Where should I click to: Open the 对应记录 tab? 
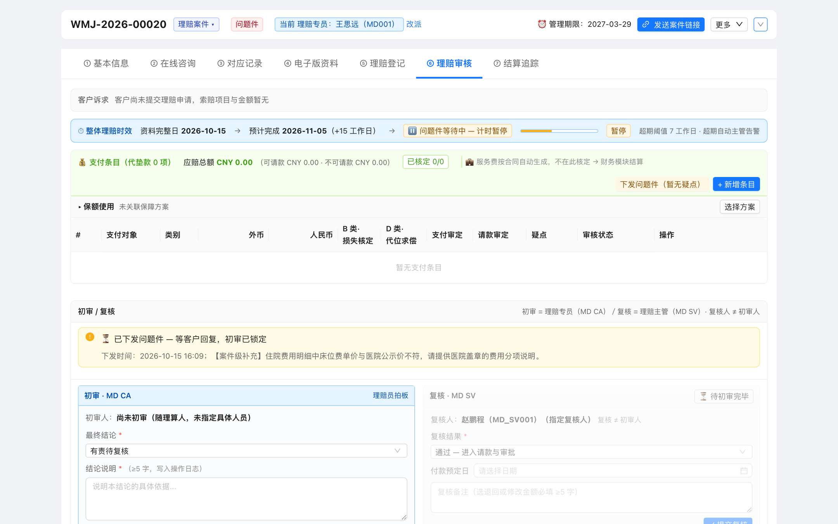pyautogui.click(x=240, y=63)
